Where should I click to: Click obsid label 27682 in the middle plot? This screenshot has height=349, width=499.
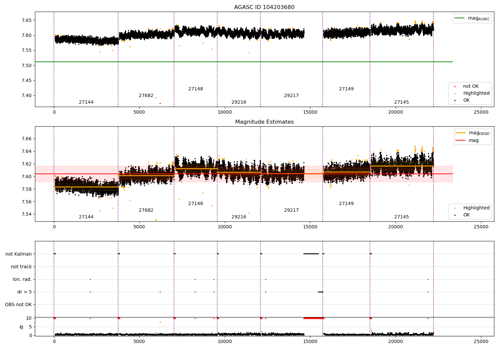coord(146,210)
